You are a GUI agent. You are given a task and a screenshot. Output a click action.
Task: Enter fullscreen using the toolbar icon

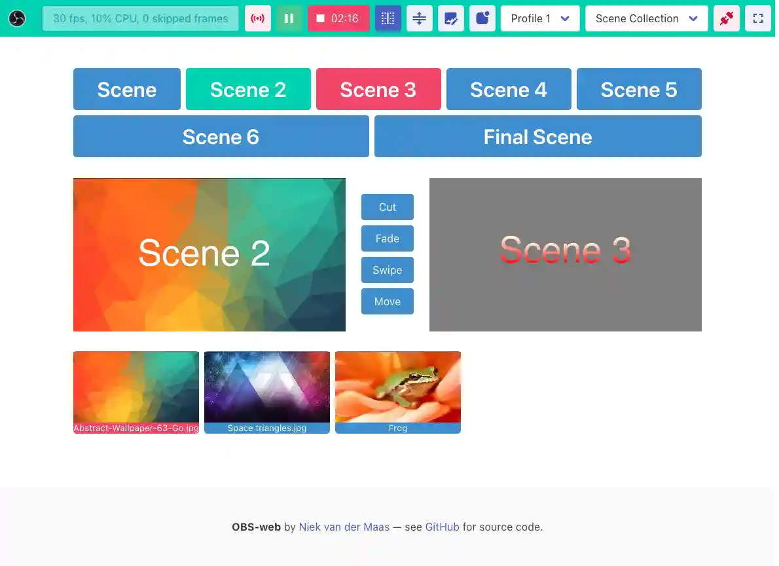pyautogui.click(x=757, y=18)
